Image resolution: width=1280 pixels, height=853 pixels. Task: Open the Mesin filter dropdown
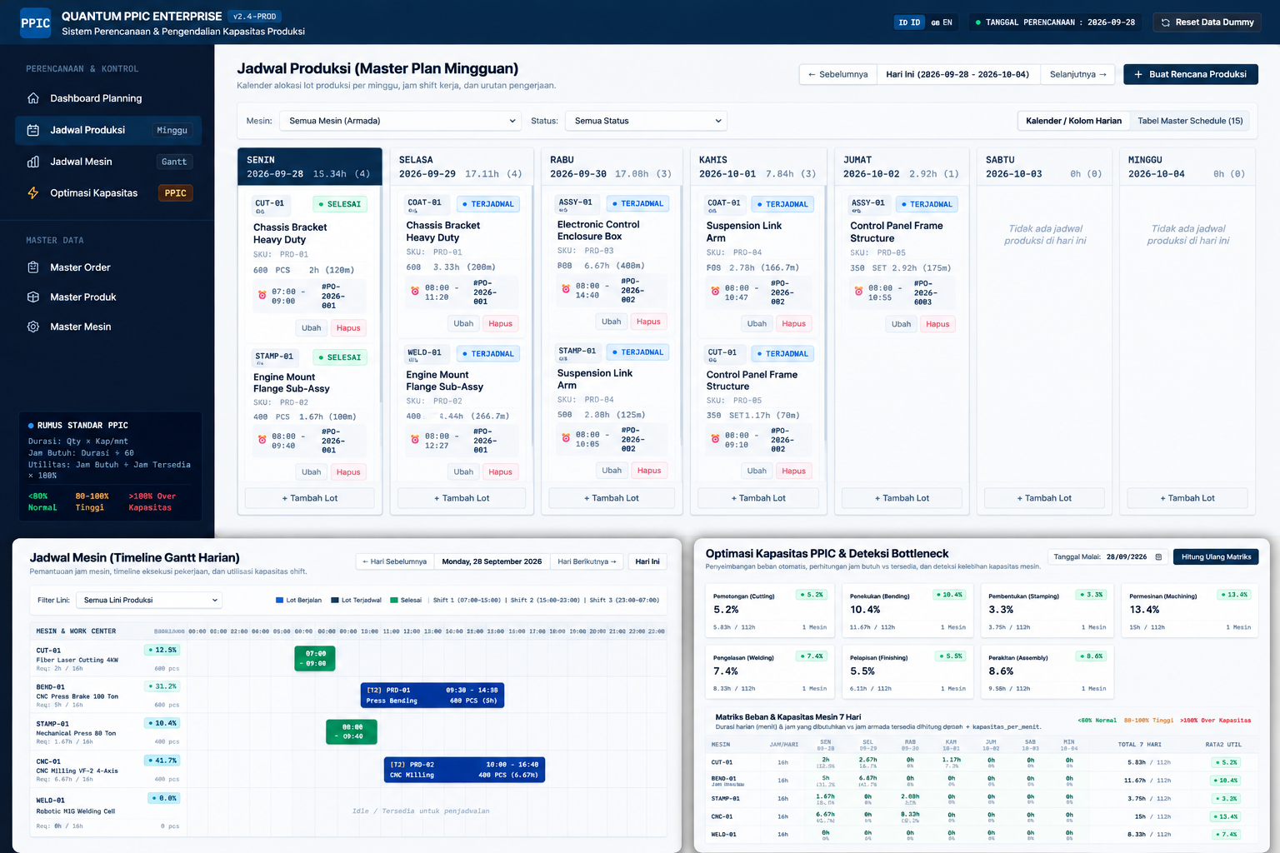(x=400, y=121)
